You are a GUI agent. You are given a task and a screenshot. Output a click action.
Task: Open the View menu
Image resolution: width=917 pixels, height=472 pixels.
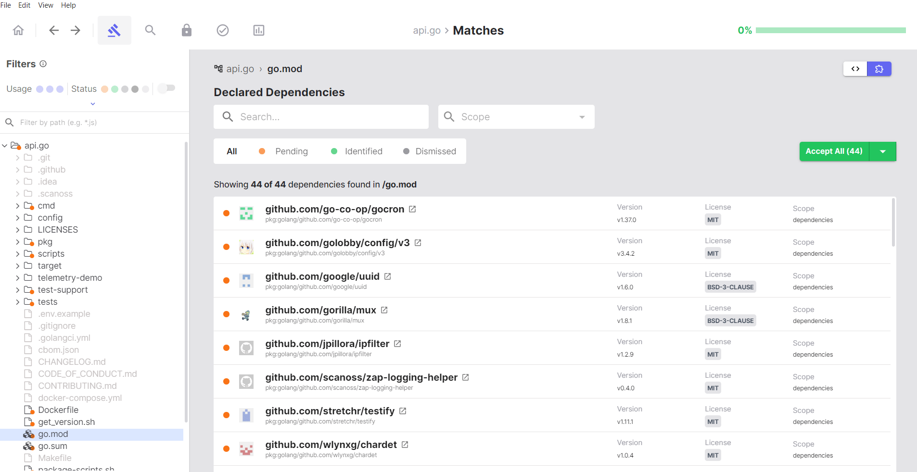(x=46, y=5)
